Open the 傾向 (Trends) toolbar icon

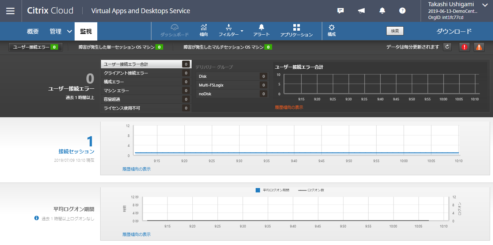204,30
